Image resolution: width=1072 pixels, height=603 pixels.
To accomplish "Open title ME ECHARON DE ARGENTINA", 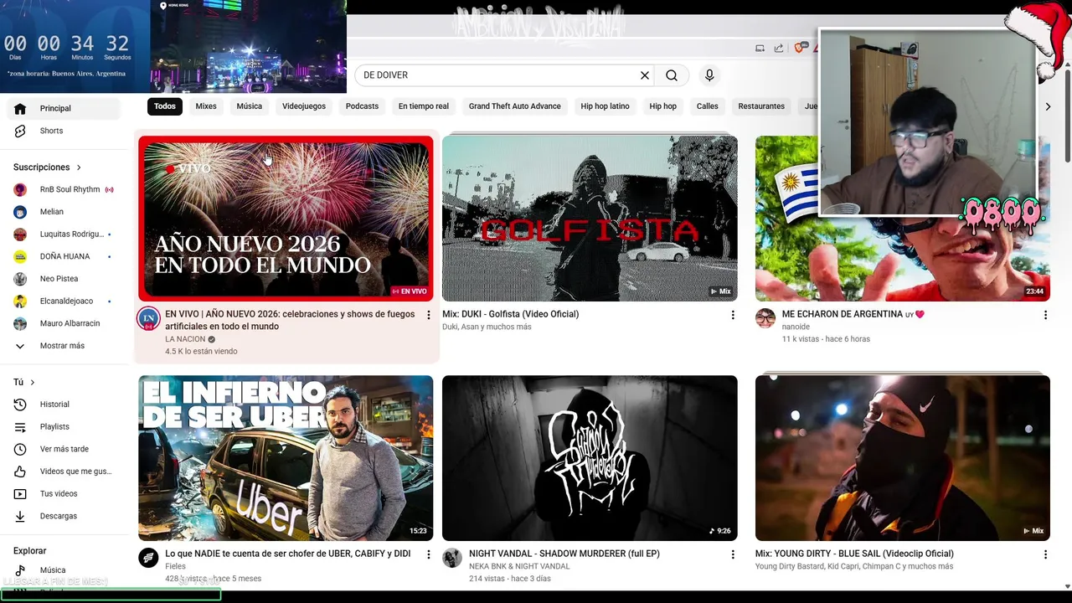I will 853,314.
